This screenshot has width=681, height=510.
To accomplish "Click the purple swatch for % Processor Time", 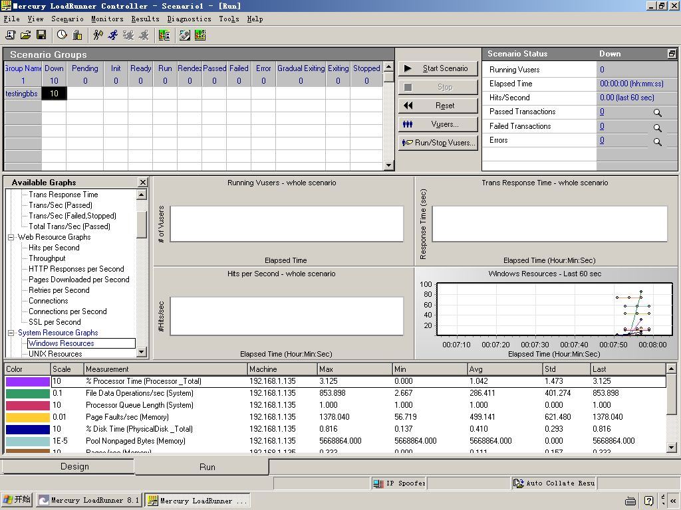I will [x=27, y=382].
